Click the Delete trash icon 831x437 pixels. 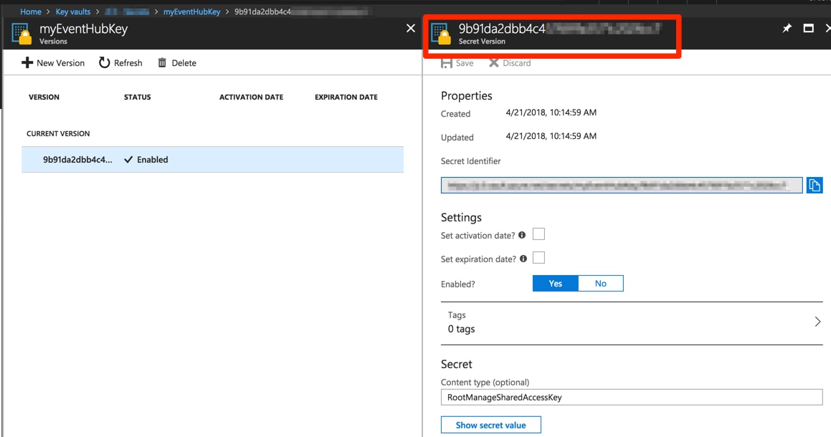162,63
